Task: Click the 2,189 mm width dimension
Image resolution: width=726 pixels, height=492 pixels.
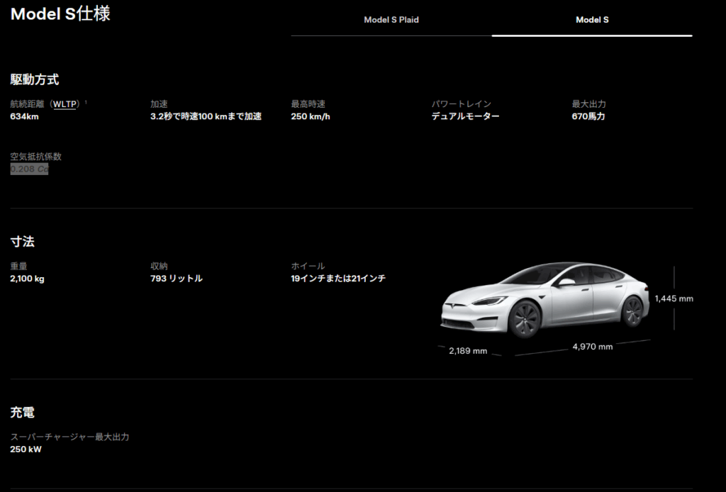Action: 468,352
